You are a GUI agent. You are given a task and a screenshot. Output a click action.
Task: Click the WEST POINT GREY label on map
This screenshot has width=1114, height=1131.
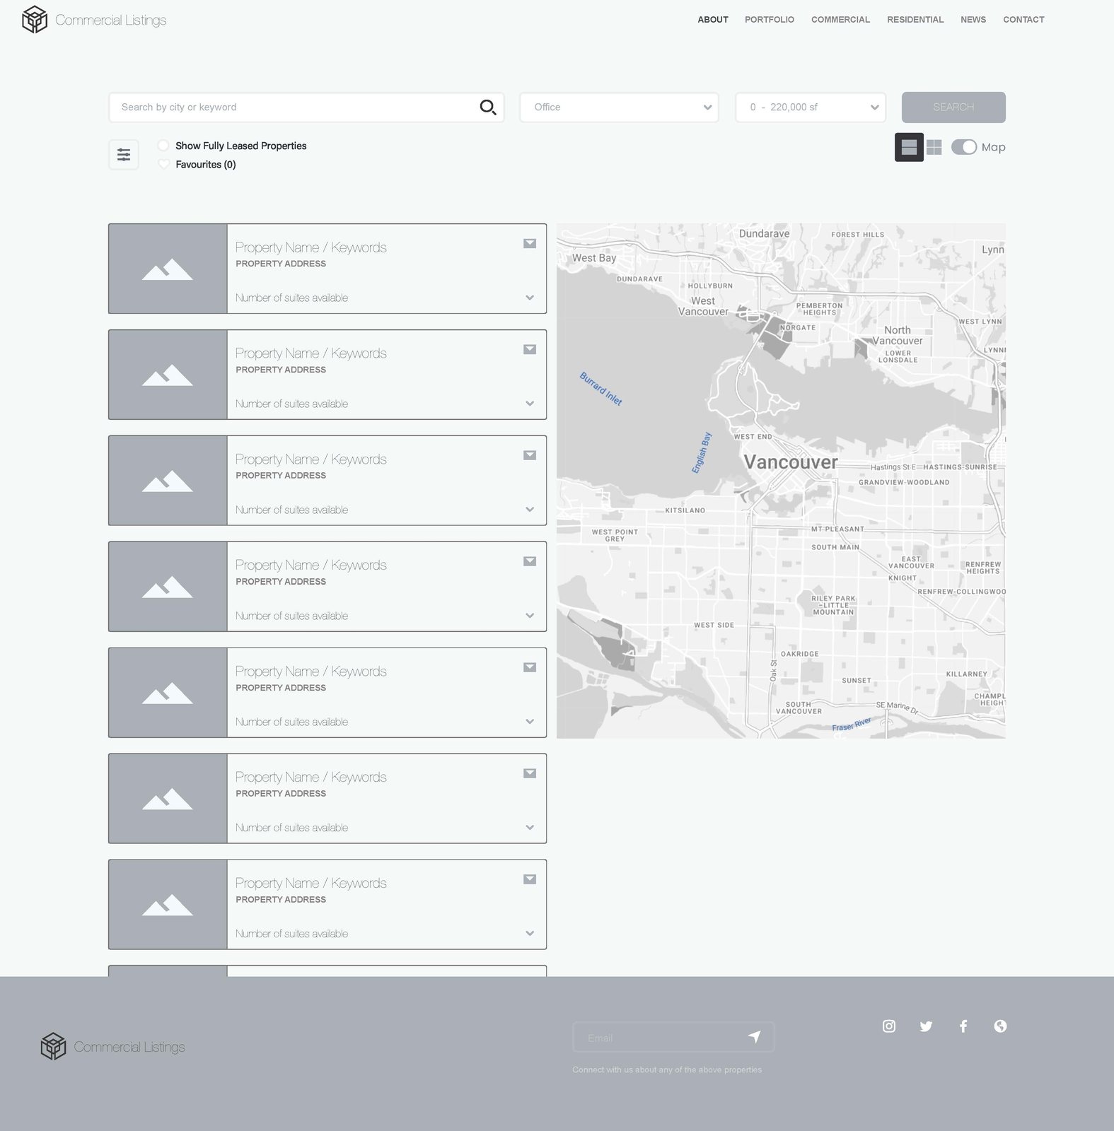[615, 535]
